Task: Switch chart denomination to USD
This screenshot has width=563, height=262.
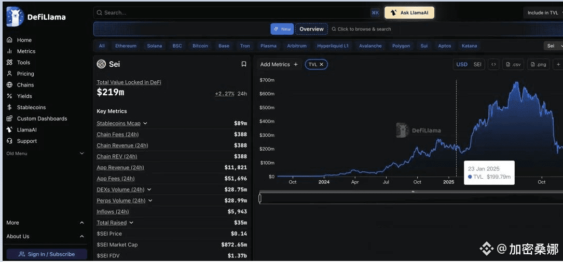Action: coord(462,65)
